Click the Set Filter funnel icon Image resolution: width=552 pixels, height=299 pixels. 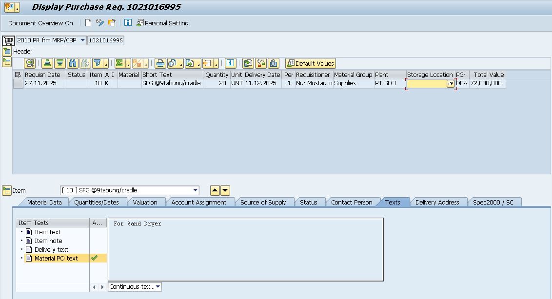coord(98,63)
